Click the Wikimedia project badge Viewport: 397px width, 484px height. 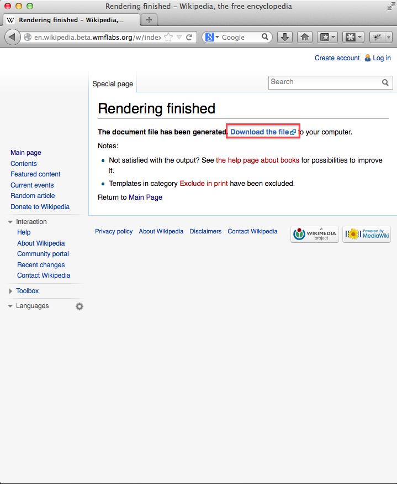point(315,234)
